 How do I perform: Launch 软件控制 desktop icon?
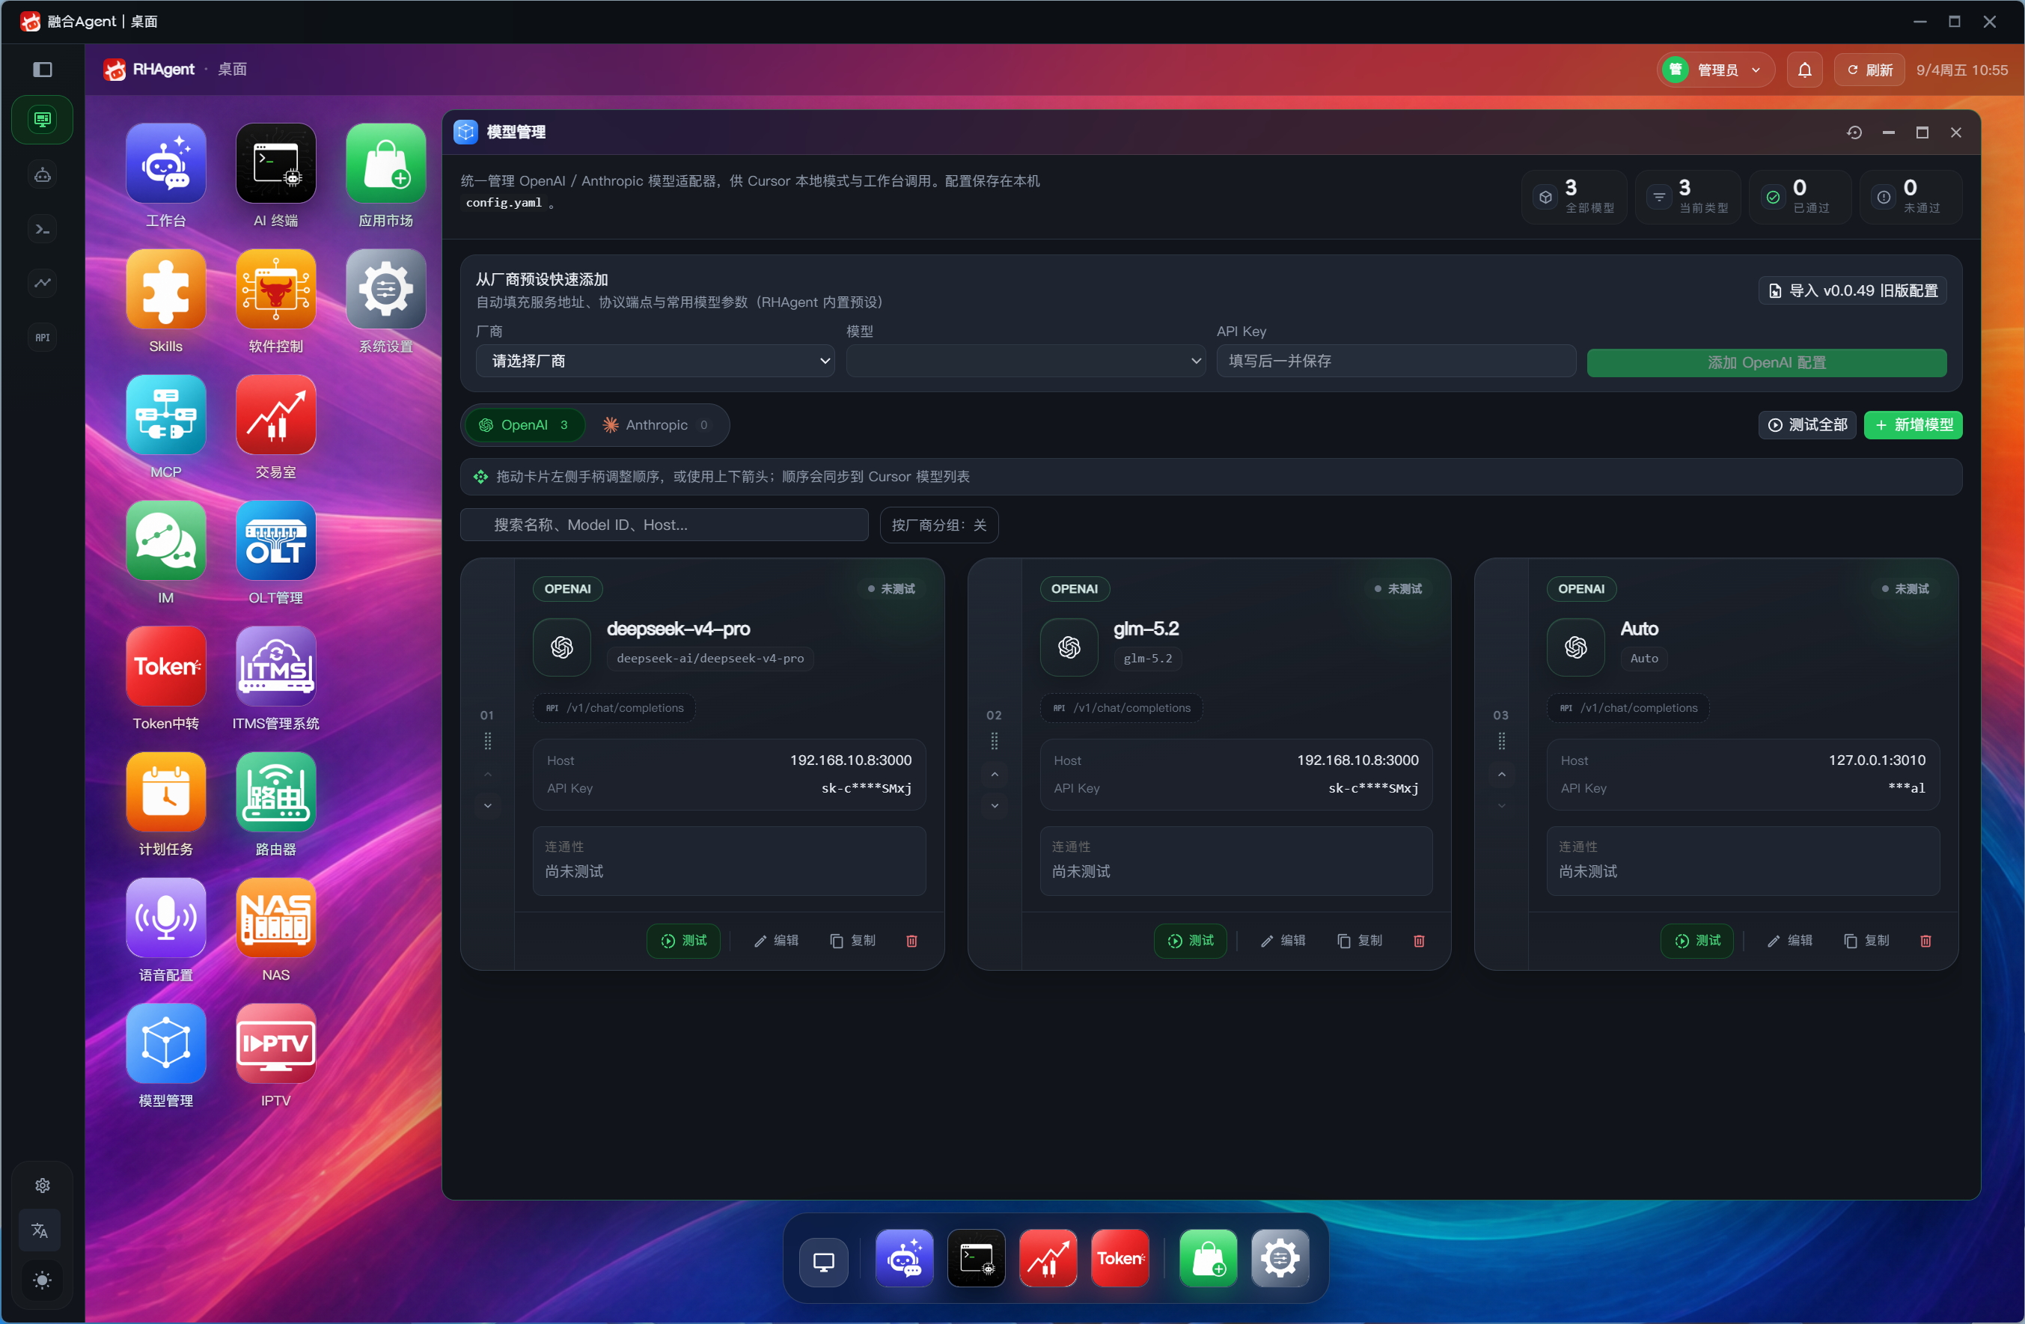coord(275,290)
